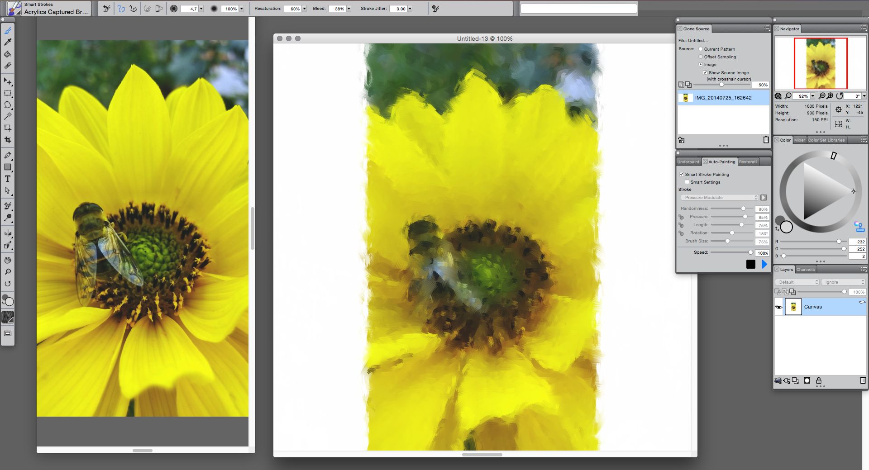Expand the Default composite method dropdown
The width and height of the screenshot is (869, 470).
tap(797, 282)
